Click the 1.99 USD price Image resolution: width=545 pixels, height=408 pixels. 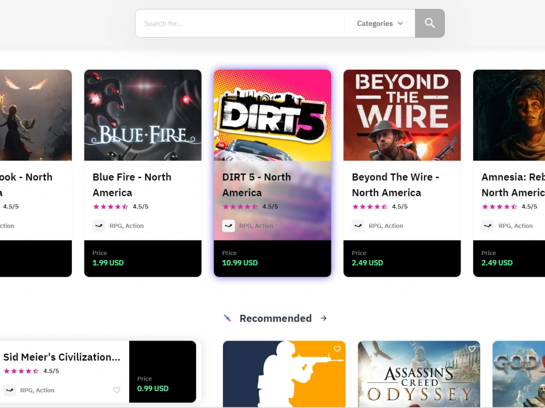[x=108, y=263]
